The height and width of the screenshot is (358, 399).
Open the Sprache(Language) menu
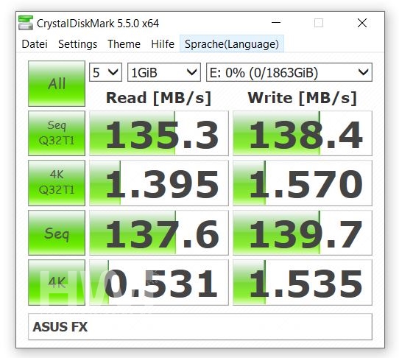pos(232,44)
